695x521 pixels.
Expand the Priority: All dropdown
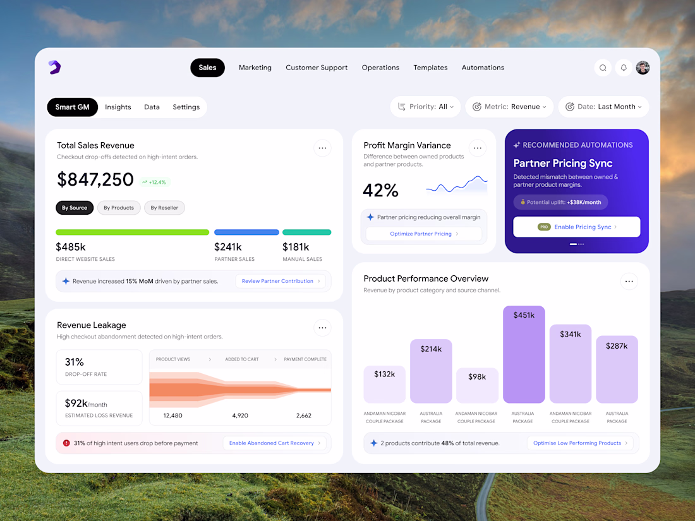425,107
